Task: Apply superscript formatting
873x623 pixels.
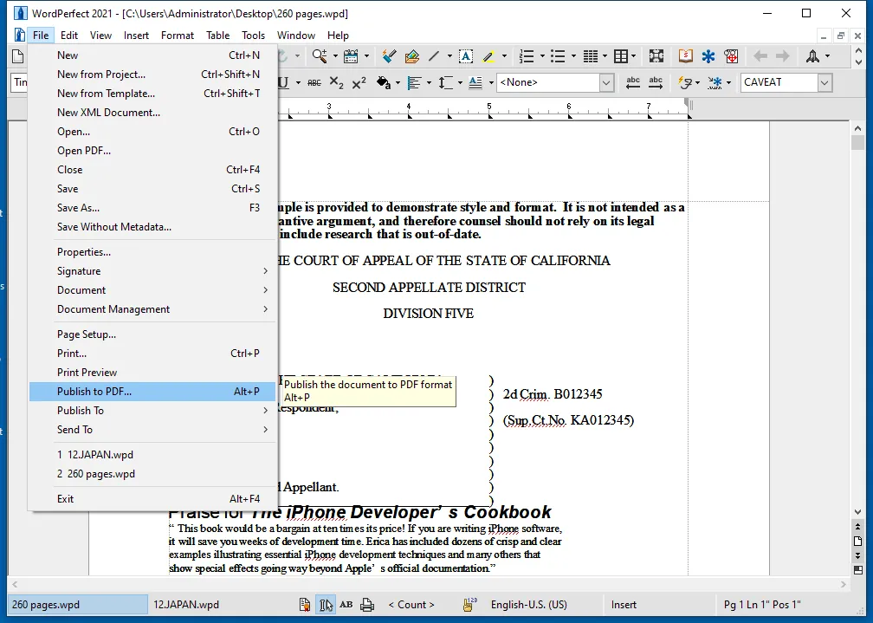Action: pos(359,82)
